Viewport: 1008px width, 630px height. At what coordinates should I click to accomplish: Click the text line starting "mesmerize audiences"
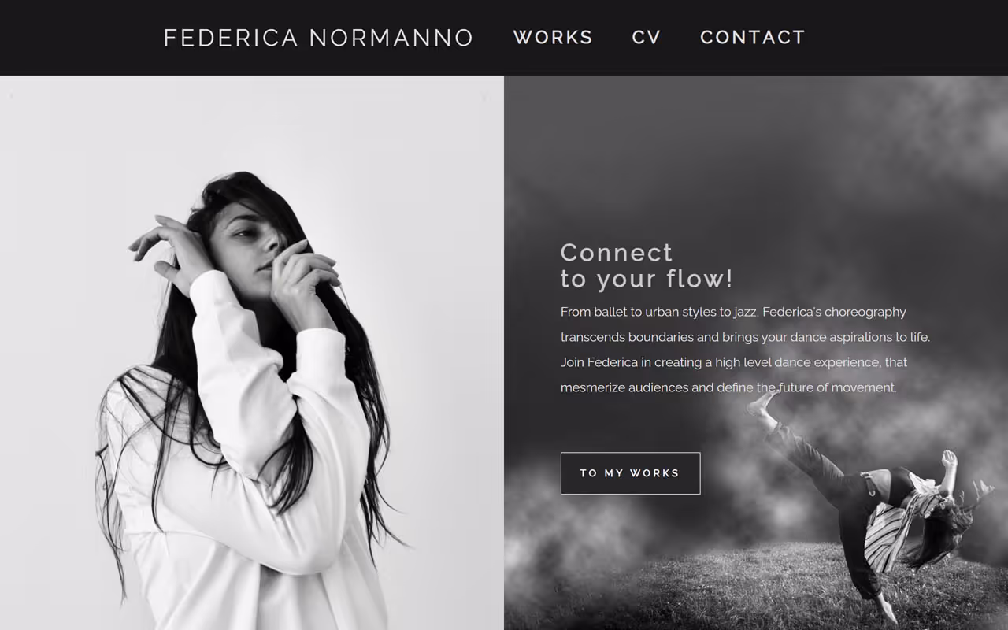tap(728, 387)
